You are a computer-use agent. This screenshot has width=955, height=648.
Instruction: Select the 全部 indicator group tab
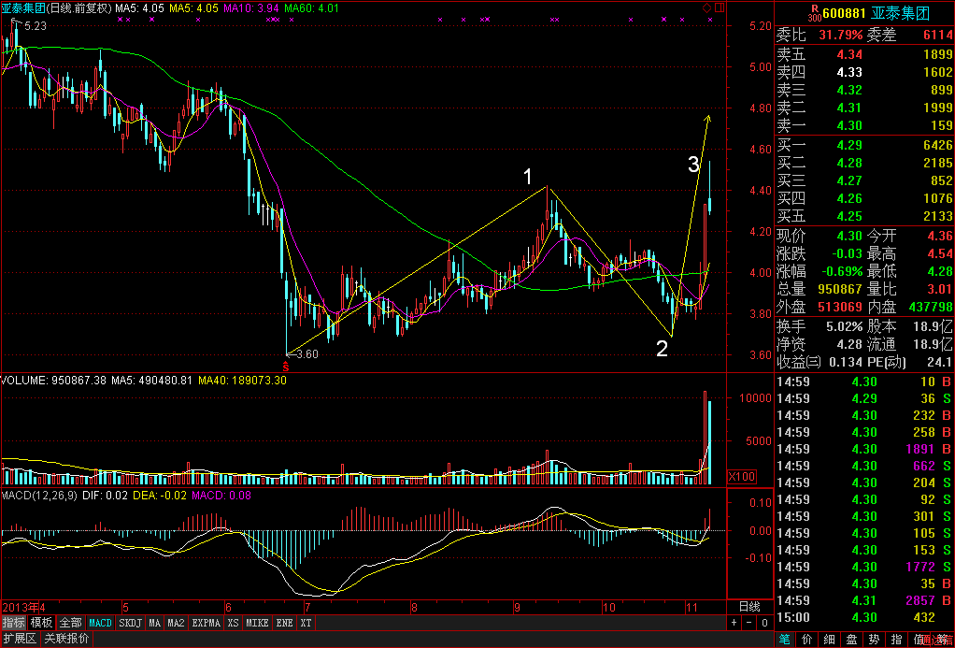click(70, 623)
